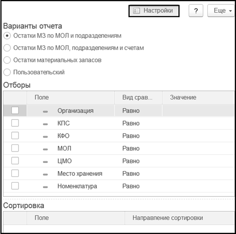Image resolution: width=236 pixels, height=234 pixels.
Task: Toggle the Номенклатура filter checkbox
Action: 15,186
